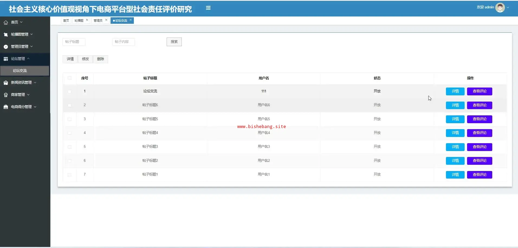Focus the 帖子标题 search input field
The height and width of the screenshot is (248, 518).
coord(74,42)
